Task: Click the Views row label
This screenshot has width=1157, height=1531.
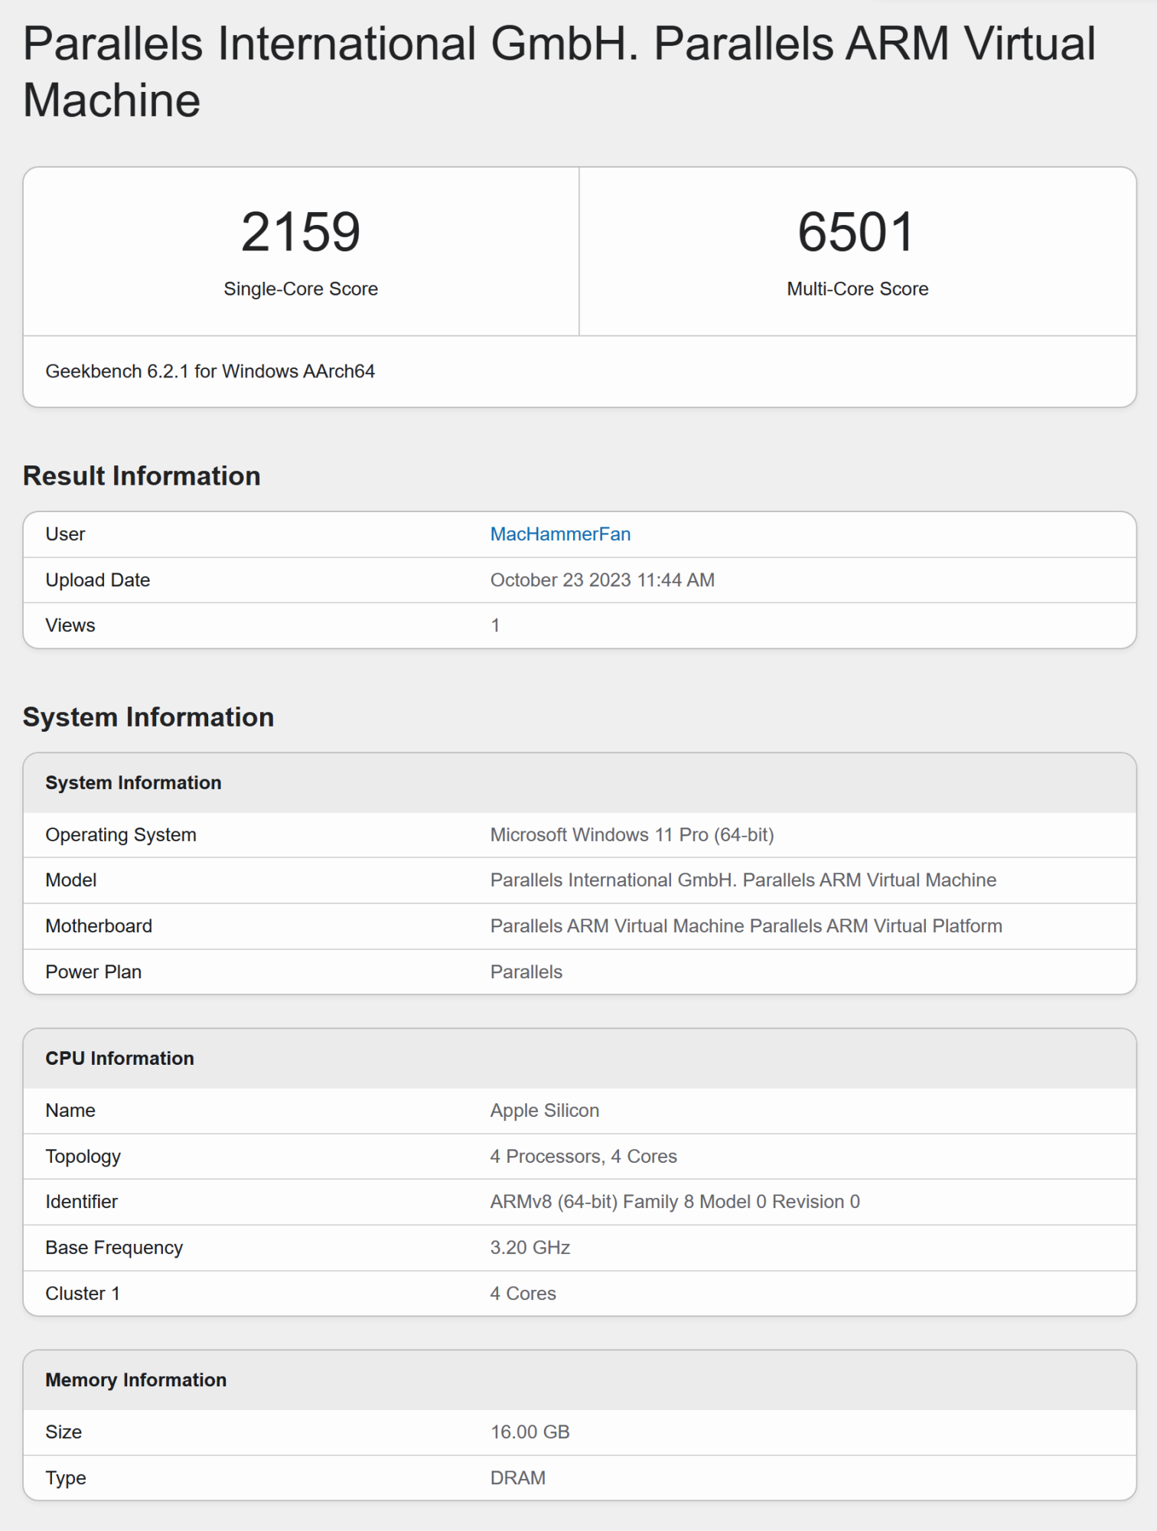Action: click(70, 625)
